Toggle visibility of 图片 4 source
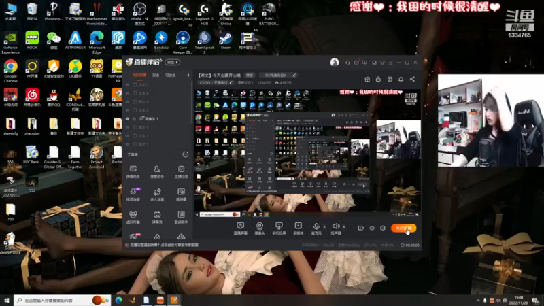 (127, 127)
